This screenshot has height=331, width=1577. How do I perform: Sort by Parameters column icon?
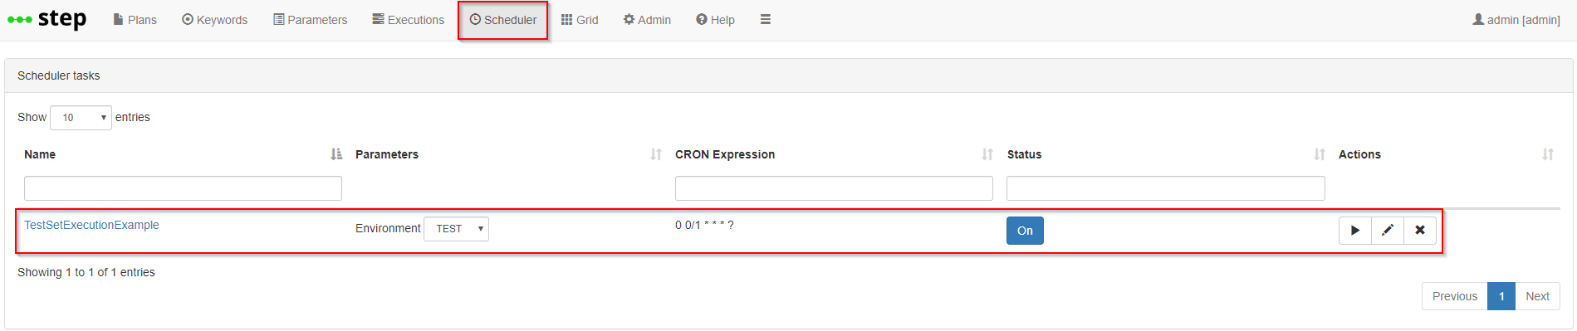point(656,154)
